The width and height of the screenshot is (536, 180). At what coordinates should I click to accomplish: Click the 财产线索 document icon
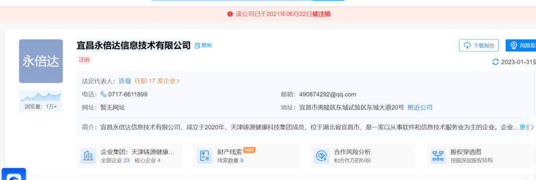click(205, 156)
